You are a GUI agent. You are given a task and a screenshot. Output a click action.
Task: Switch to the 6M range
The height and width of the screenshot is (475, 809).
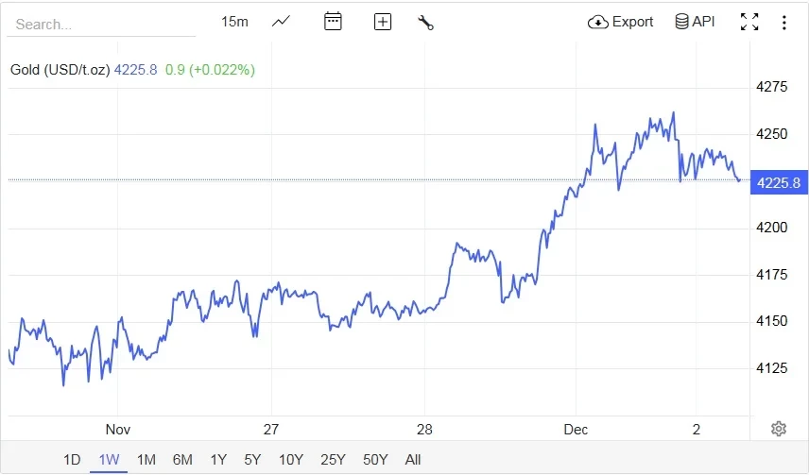[182, 460]
